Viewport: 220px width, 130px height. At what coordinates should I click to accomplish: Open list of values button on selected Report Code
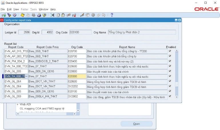coord(26,76)
